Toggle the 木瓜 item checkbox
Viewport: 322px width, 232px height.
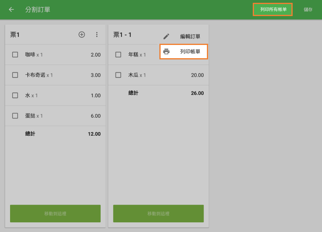[118, 75]
